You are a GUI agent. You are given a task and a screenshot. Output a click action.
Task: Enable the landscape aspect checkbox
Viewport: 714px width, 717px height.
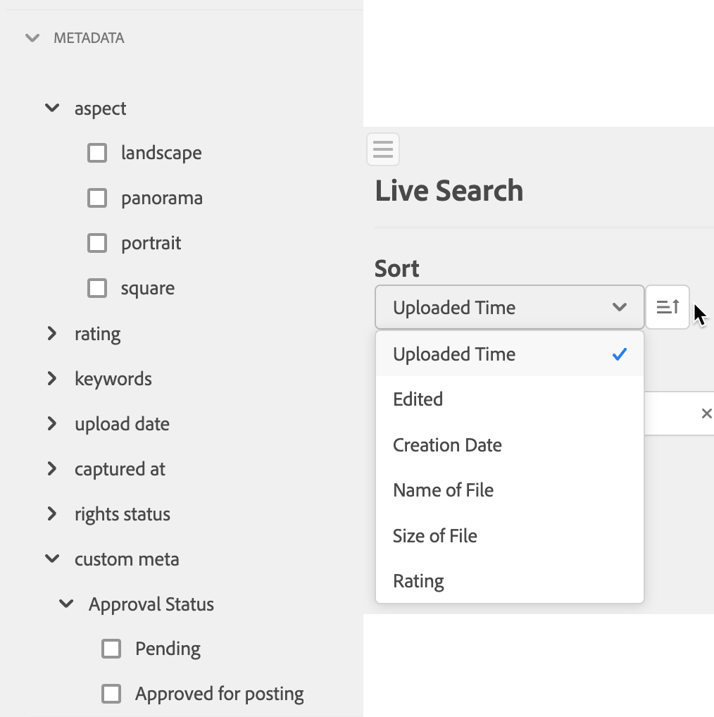[x=97, y=153]
